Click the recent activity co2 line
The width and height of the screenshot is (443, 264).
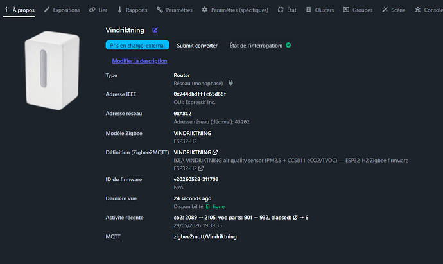point(241,217)
